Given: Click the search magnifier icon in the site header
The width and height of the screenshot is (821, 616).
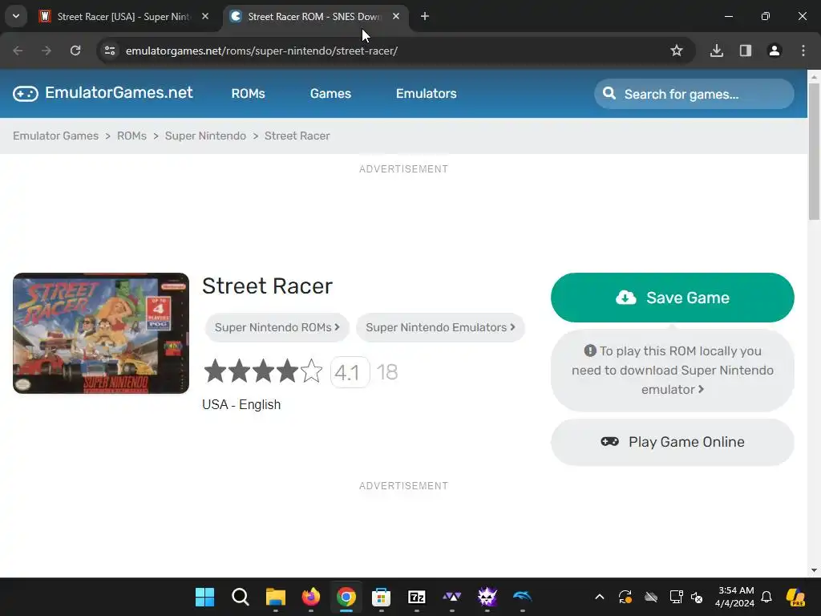Looking at the screenshot, I should click(x=609, y=94).
